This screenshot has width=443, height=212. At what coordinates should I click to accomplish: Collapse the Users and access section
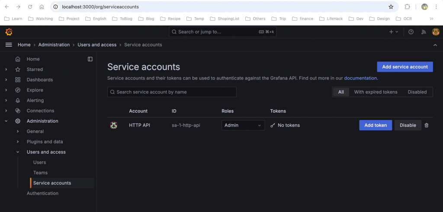(18, 152)
